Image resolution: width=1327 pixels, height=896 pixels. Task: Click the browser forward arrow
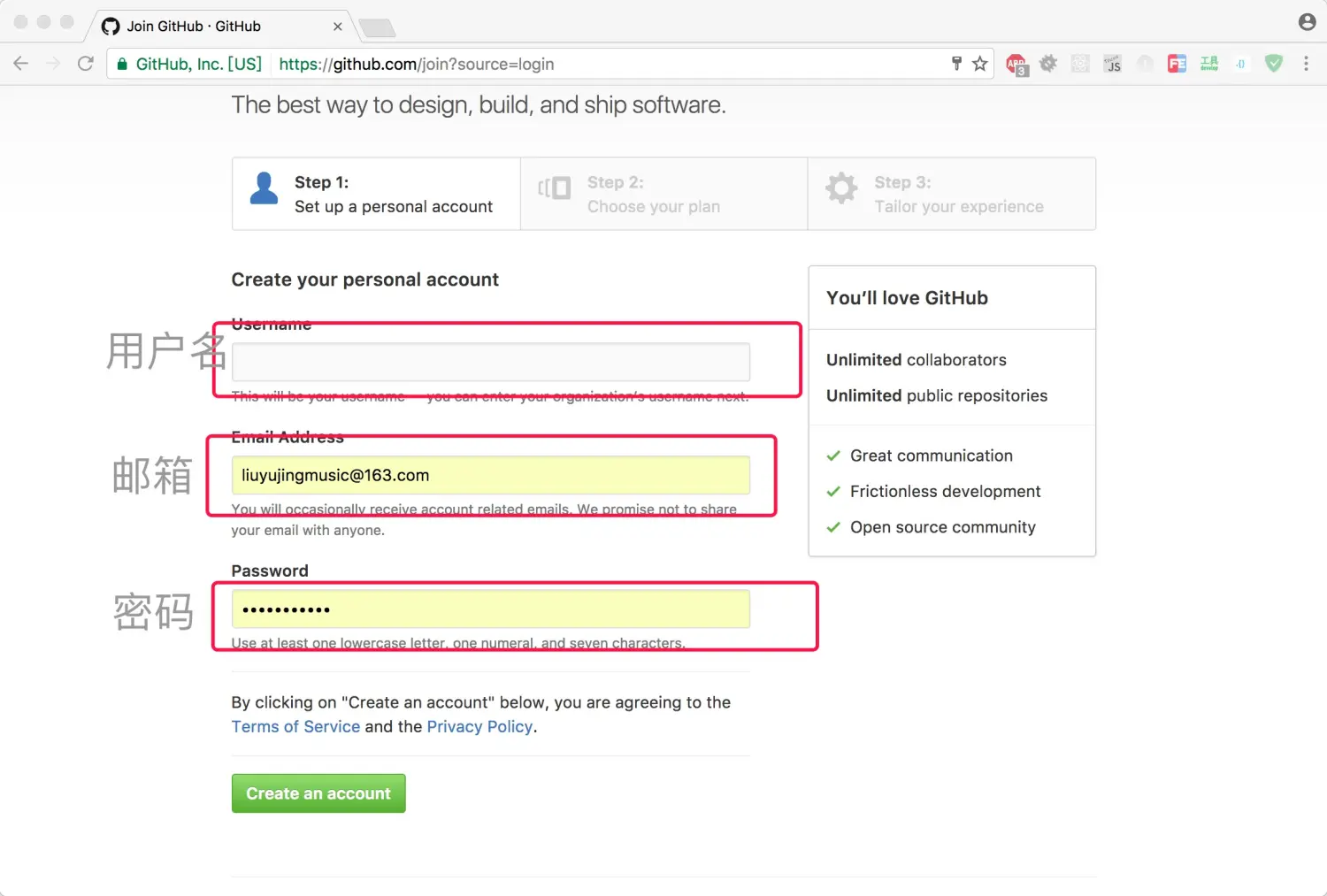click(53, 64)
